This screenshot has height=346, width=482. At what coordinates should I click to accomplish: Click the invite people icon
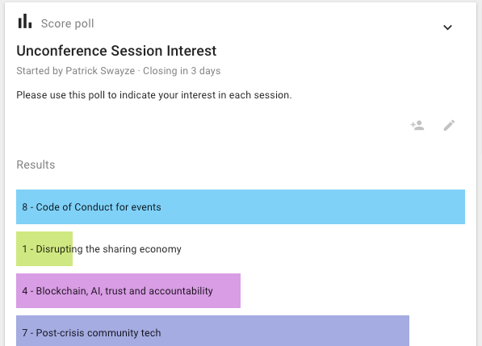click(x=417, y=125)
